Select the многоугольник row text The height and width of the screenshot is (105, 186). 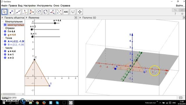coord(16,25)
